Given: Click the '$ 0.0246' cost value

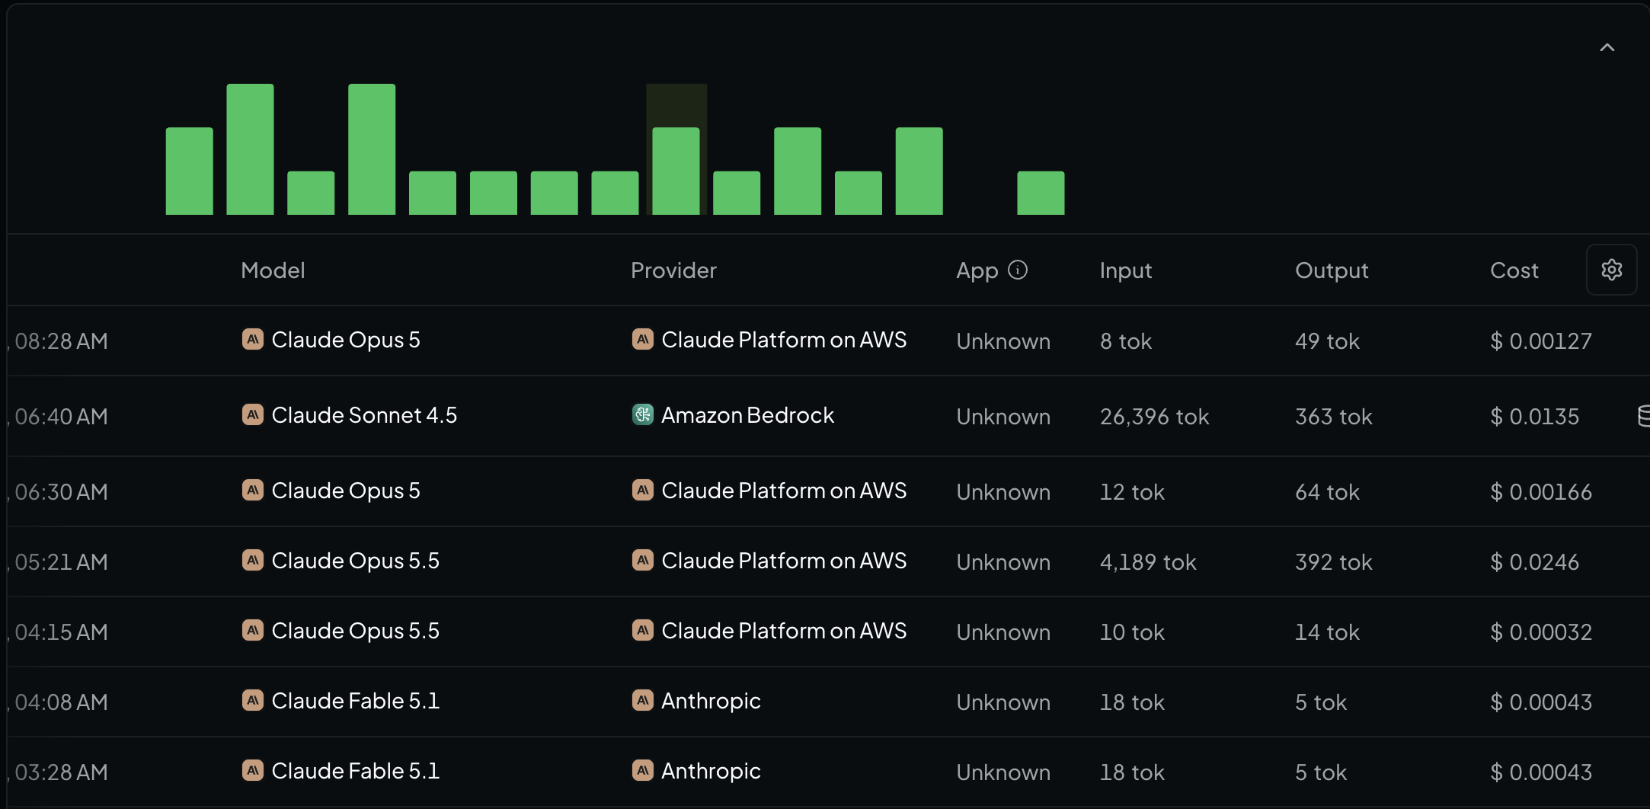Looking at the screenshot, I should click(x=1534, y=561).
